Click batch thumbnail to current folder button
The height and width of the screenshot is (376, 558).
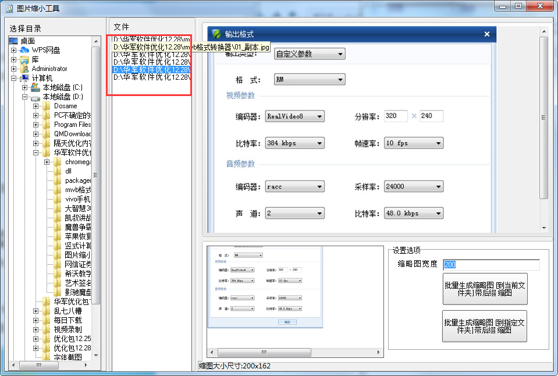pyautogui.click(x=485, y=289)
